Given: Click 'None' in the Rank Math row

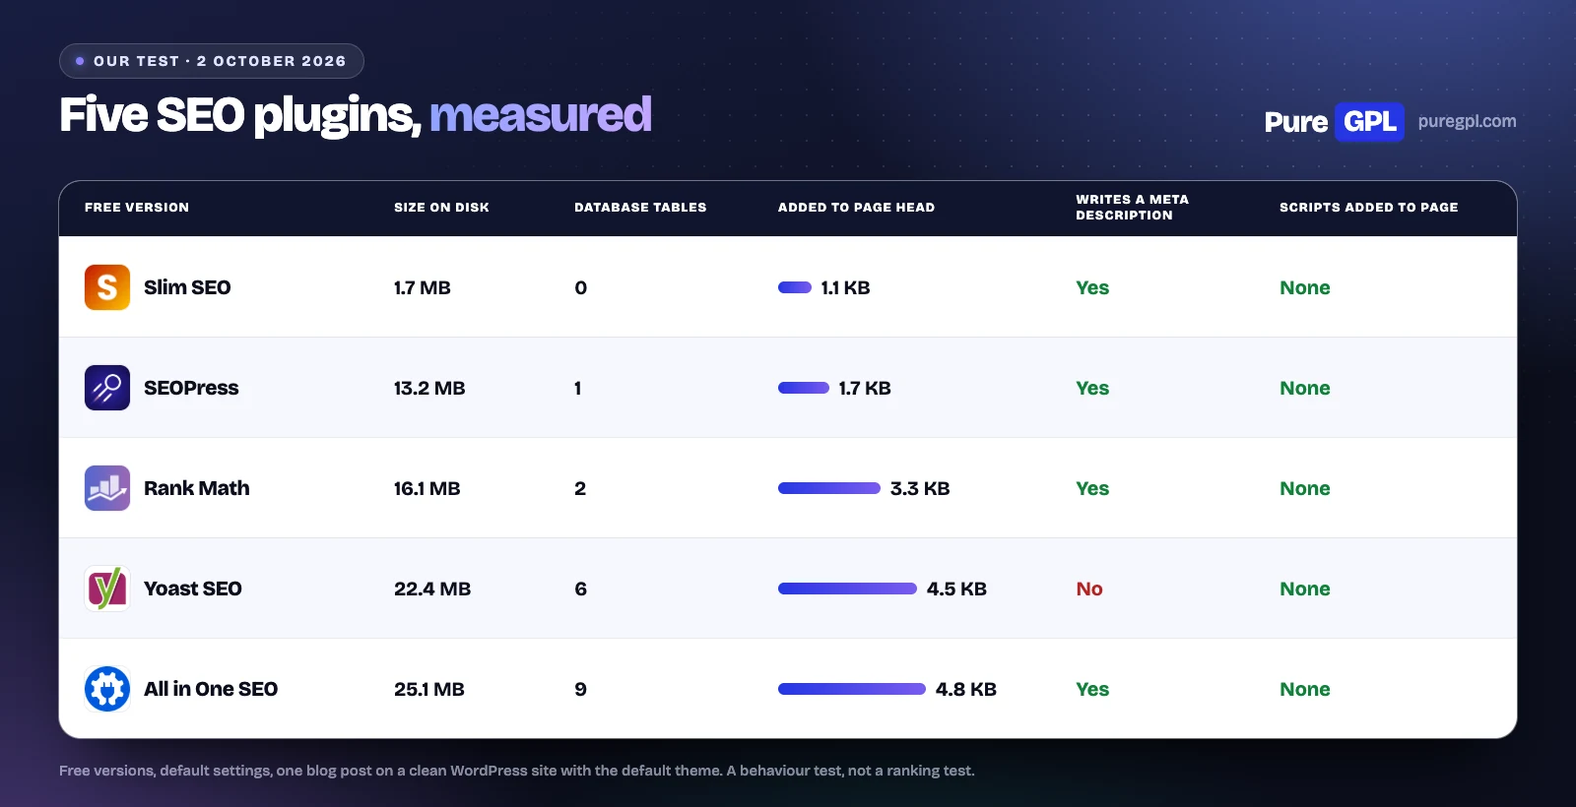Looking at the screenshot, I should (x=1305, y=488).
